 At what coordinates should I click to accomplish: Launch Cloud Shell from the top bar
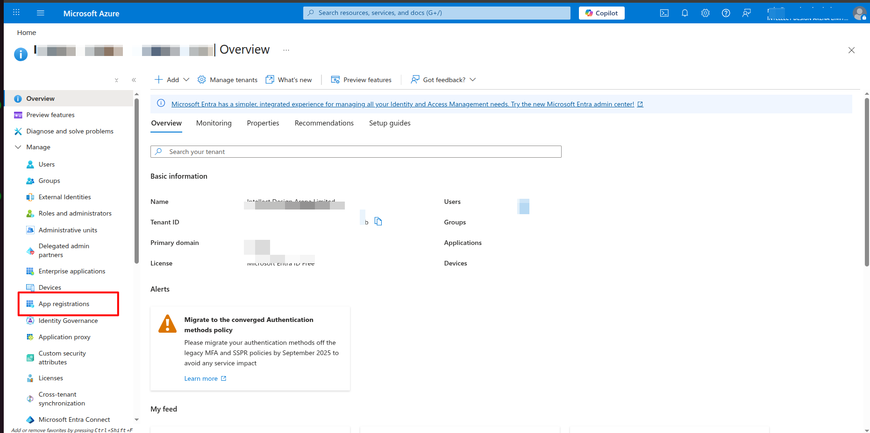tap(664, 13)
